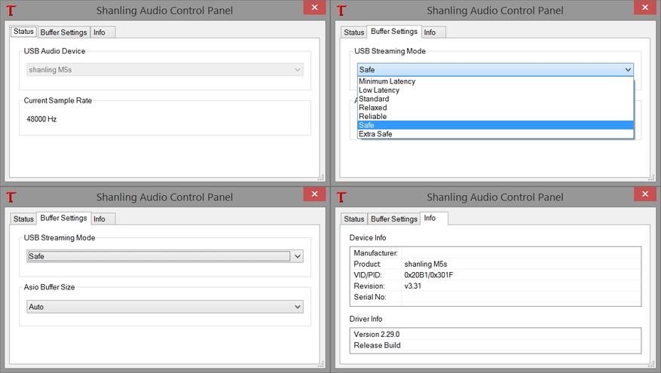Image resolution: width=661 pixels, height=373 pixels.
Task: Click the Shanling logo in the window with the open mode list
Action: point(341,11)
